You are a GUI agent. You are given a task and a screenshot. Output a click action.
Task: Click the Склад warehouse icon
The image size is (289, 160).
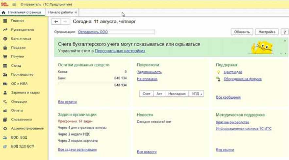point(5,65)
